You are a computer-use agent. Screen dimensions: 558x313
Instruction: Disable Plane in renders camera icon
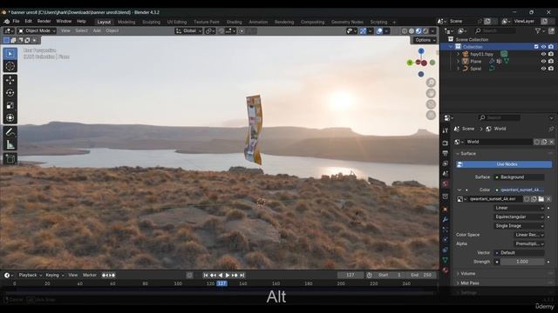click(x=551, y=62)
